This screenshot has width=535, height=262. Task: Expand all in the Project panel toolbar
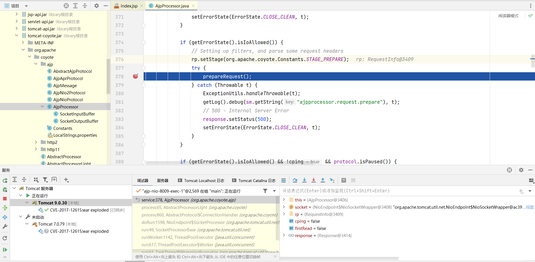click(x=75, y=6)
